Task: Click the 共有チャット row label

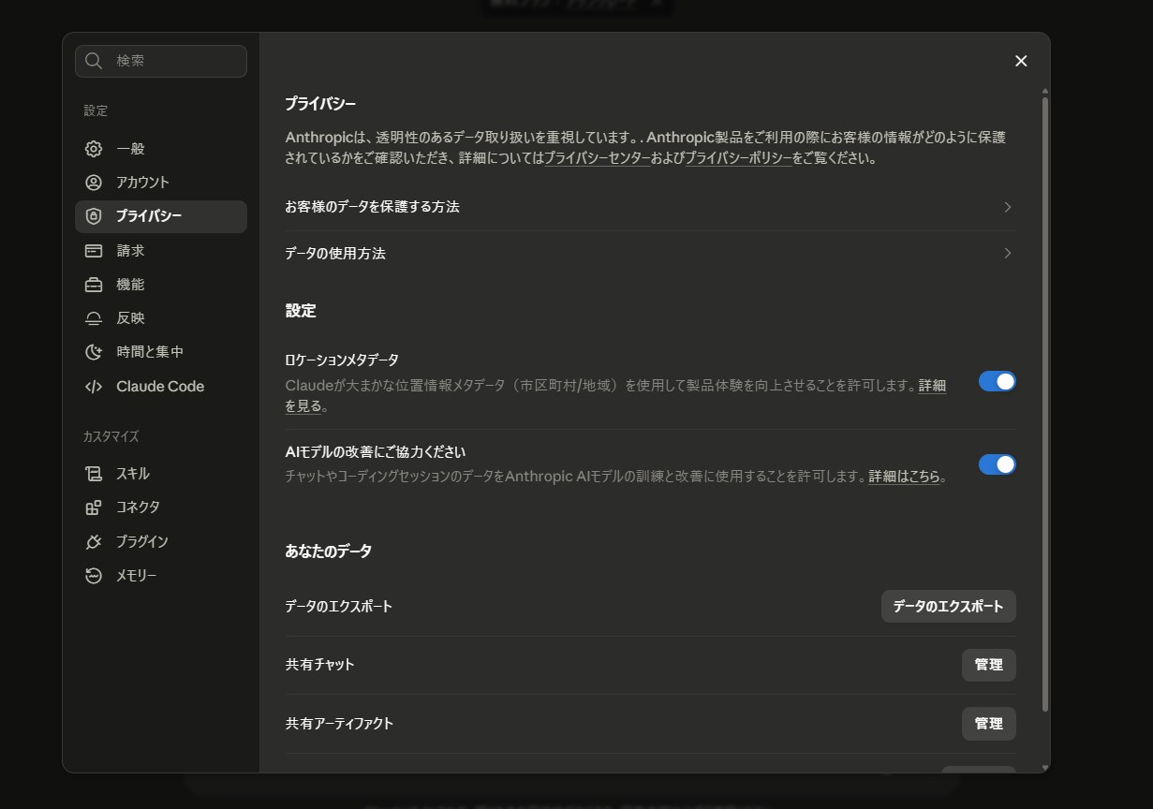Action: pos(319,665)
